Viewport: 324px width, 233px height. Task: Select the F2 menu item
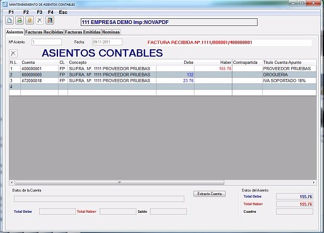point(26,12)
